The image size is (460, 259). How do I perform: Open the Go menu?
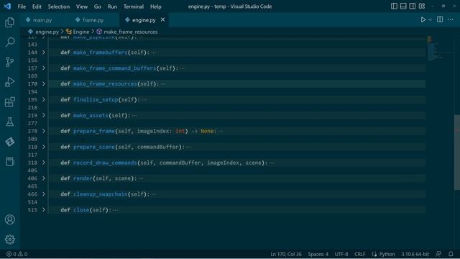(98, 6)
